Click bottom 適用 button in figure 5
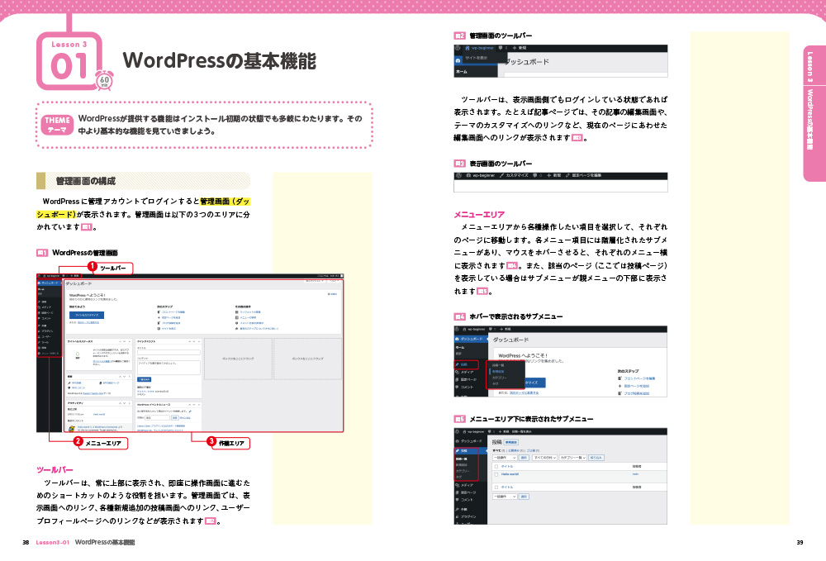 [525, 497]
